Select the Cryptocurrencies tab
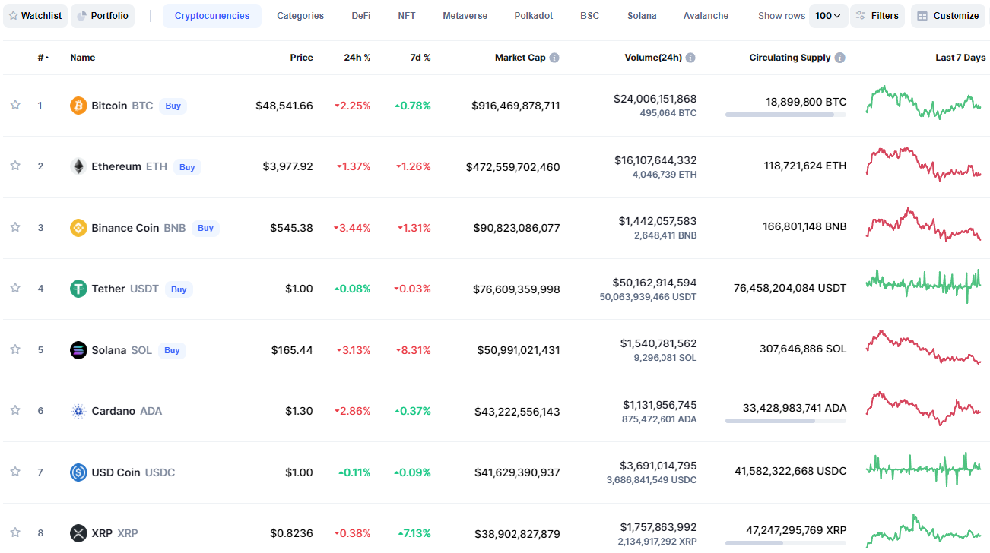The height and width of the screenshot is (553, 990). click(x=212, y=16)
